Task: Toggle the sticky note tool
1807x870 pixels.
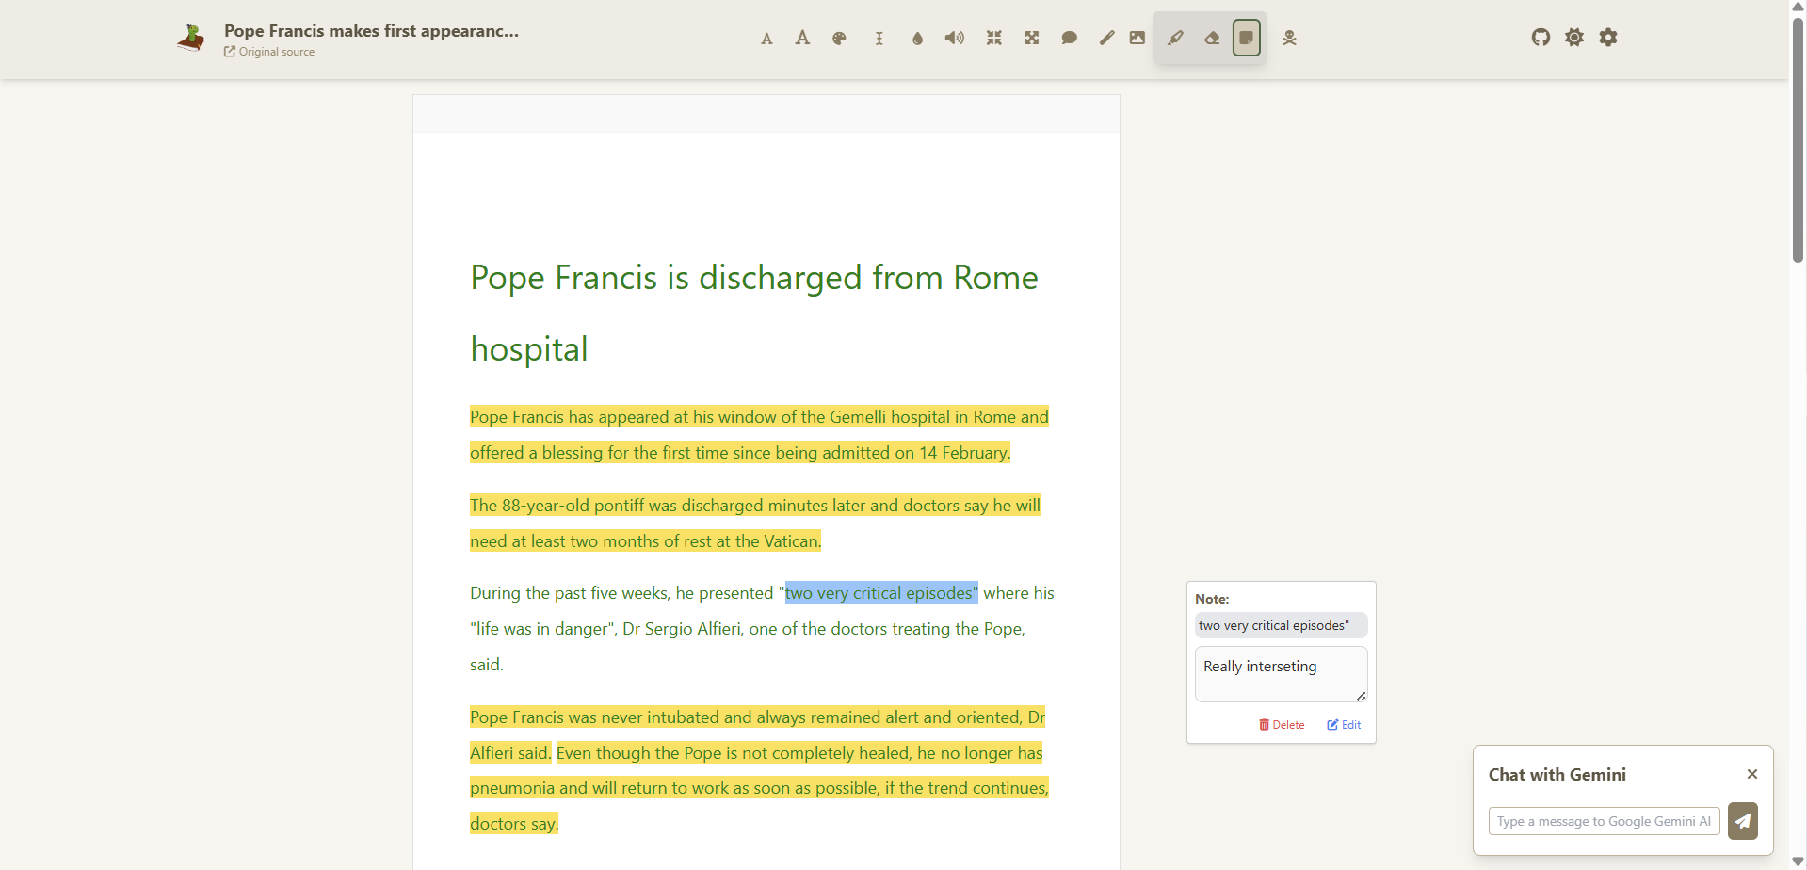Action: click(x=1246, y=39)
